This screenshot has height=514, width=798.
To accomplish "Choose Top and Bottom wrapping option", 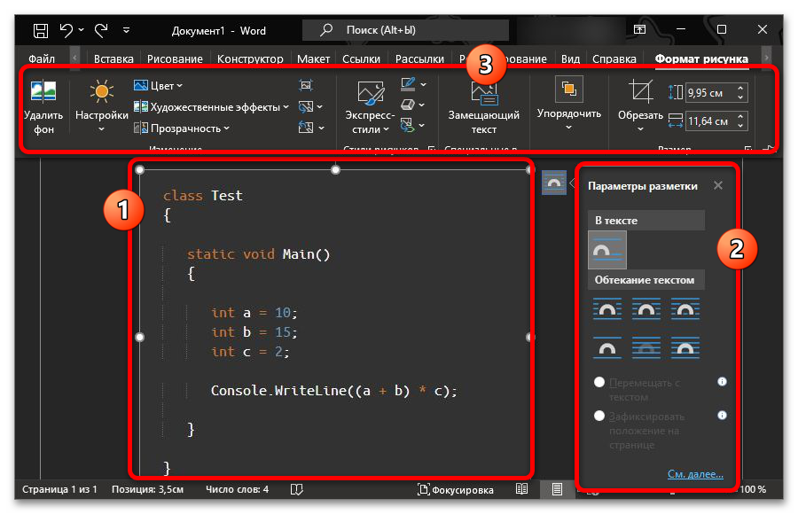I will click(607, 347).
